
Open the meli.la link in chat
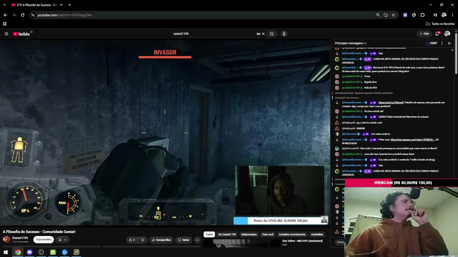coord(391,103)
